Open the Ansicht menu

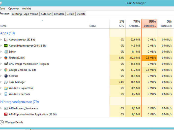[26, 9]
